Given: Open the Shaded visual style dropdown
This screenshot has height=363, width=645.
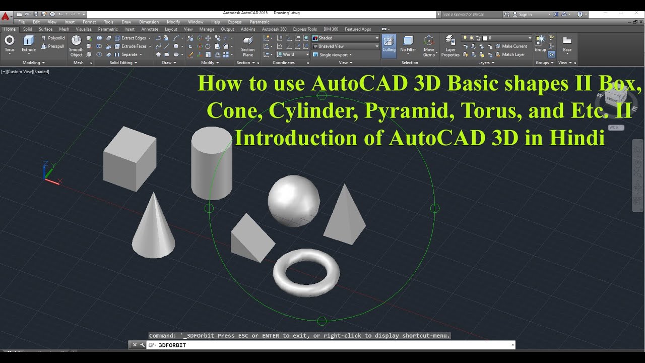Looking at the screenshot, I should tap(346, 38).
